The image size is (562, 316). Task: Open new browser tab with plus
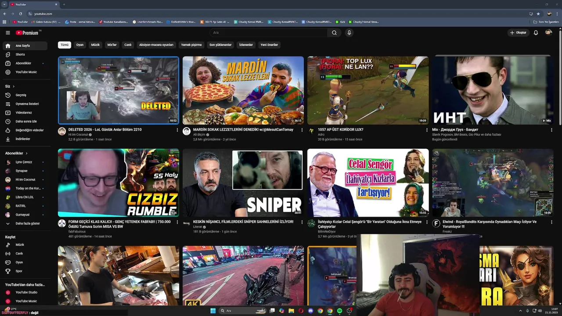[x=64, y=4]
